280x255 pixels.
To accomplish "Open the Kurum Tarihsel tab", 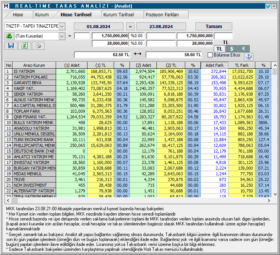I will point(119,15).
